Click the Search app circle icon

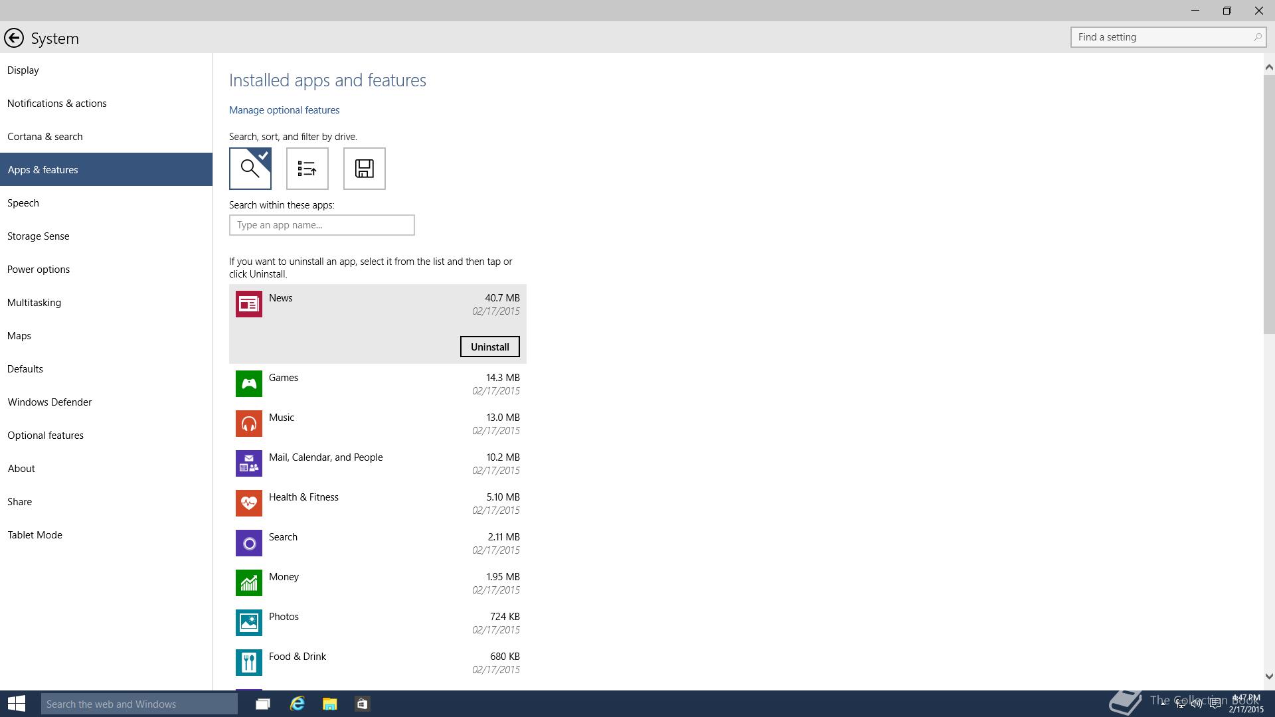click(x=249, y=543)
